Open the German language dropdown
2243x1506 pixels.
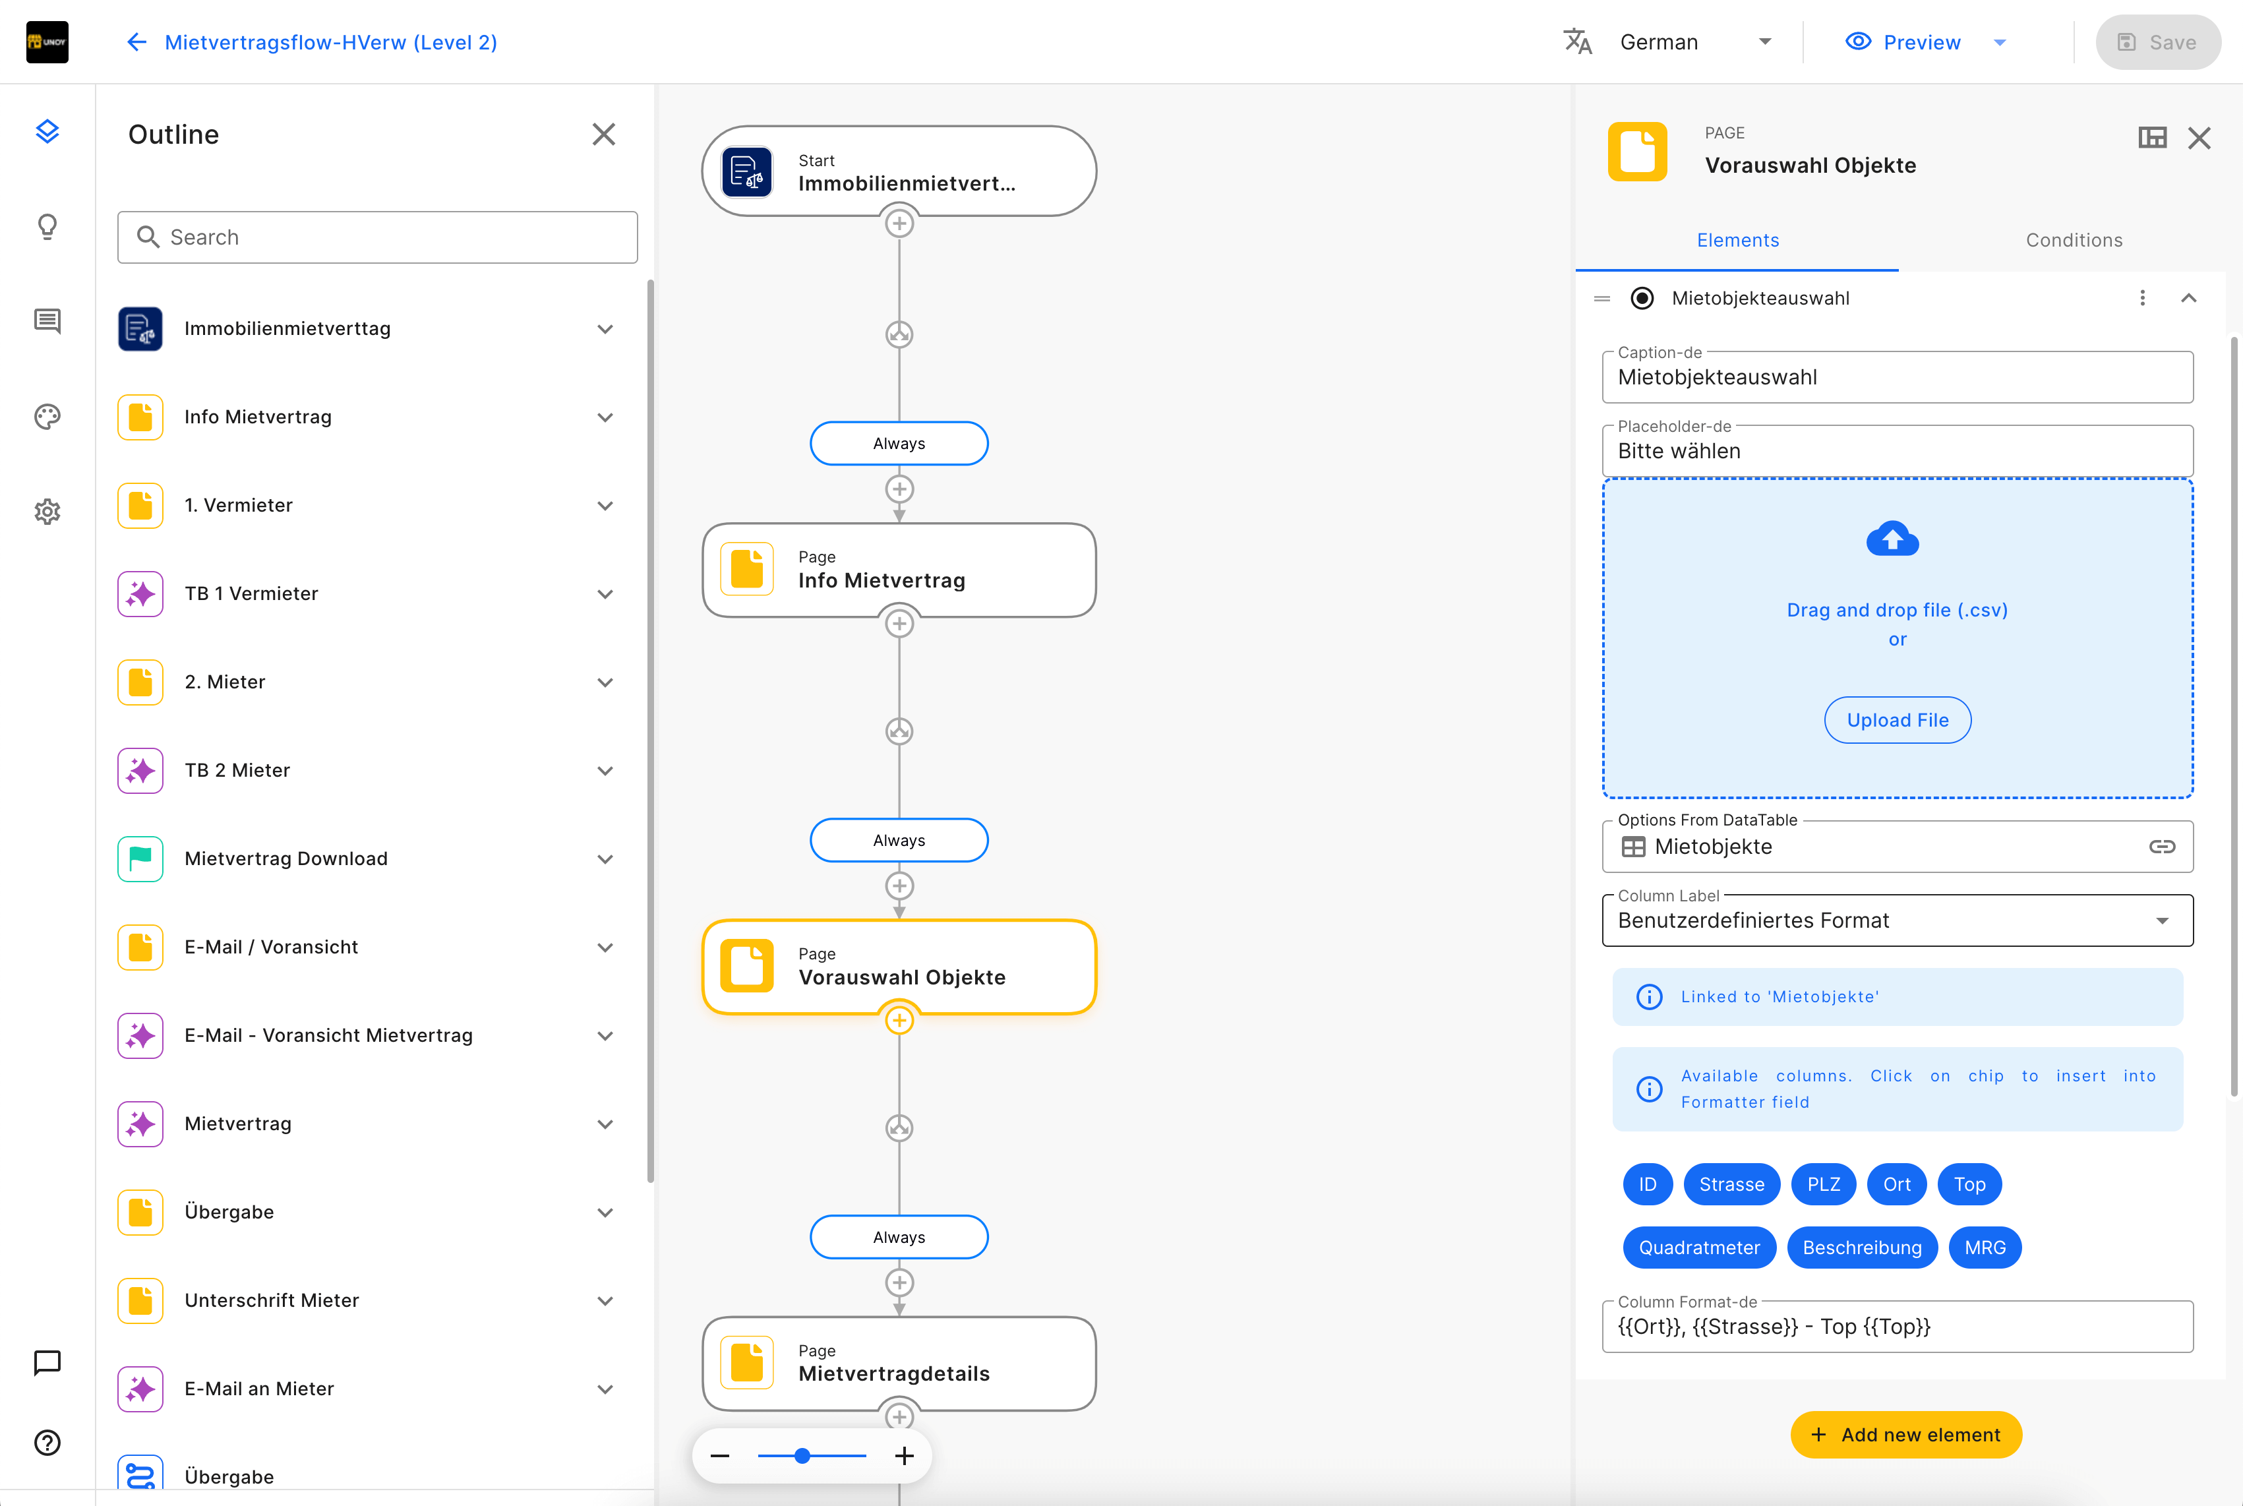(x=1694, y=42)
